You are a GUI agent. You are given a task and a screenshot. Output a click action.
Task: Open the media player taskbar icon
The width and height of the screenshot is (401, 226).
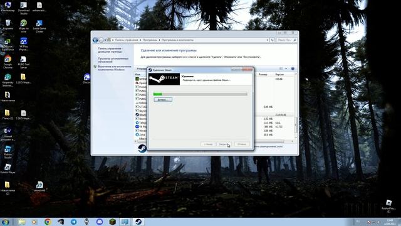(x=34, y=222)
